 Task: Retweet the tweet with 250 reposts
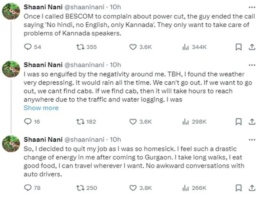80,188
